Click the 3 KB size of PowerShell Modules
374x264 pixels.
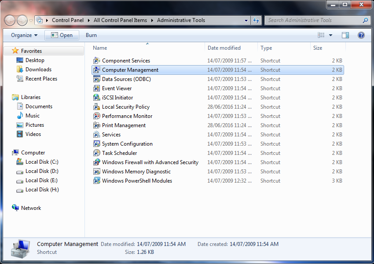(337, 181)
